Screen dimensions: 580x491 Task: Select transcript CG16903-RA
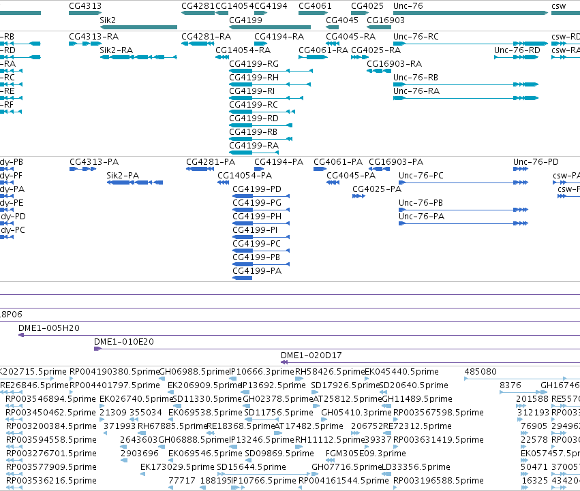click(x=395, y=64)
